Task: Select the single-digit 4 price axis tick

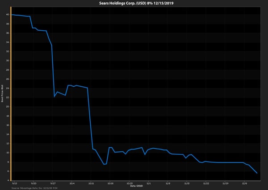Action: 8,181
